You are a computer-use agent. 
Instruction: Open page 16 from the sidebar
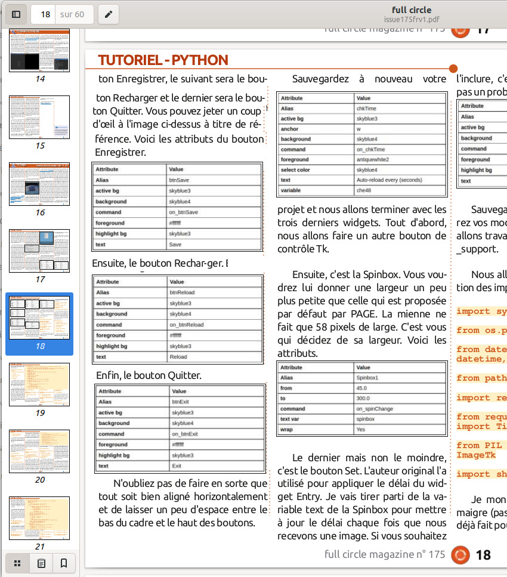pos(39,184)
